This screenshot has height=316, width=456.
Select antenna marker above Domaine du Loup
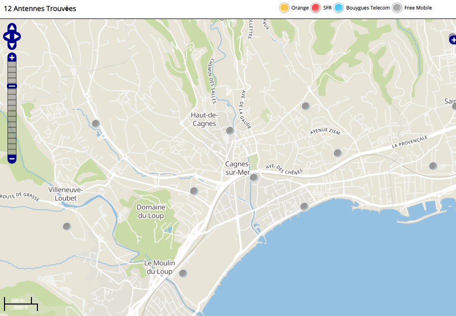click(194, 191)
